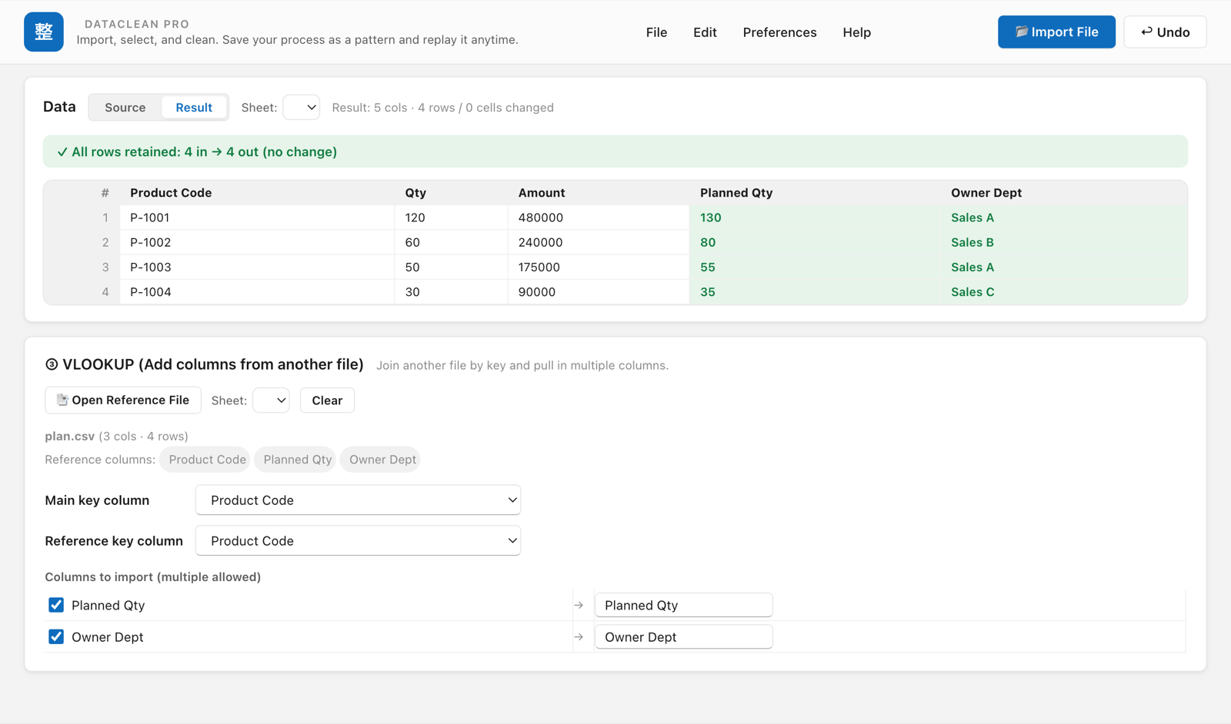Click the Amount value 480000
This screenshot has width=1231, height=724.
(x=541, y=218)
